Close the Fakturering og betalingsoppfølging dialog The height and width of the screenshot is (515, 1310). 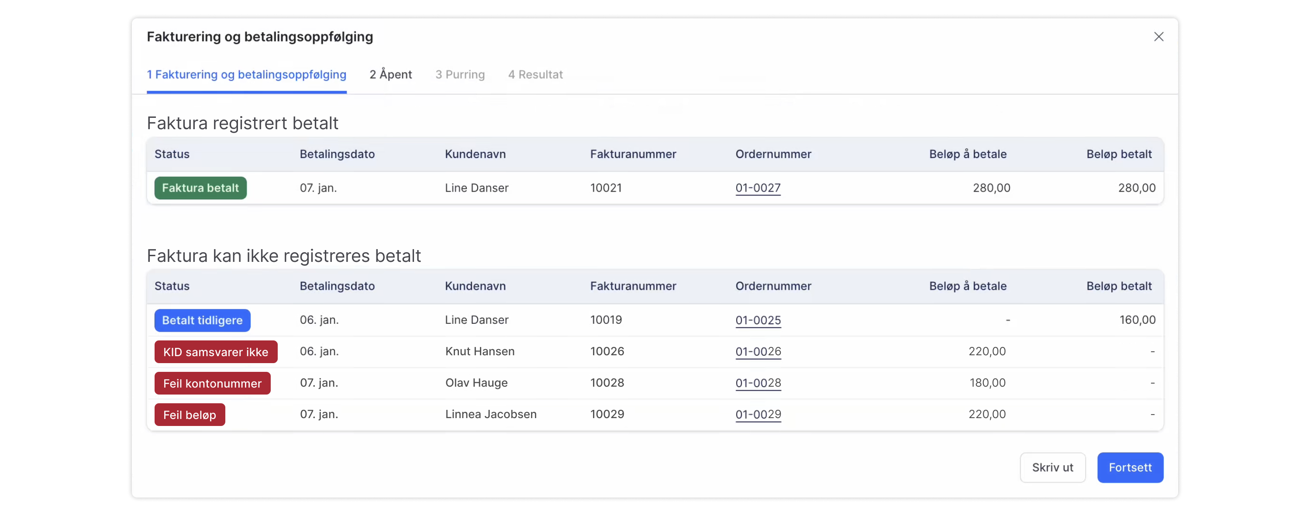click(1158, 37)
